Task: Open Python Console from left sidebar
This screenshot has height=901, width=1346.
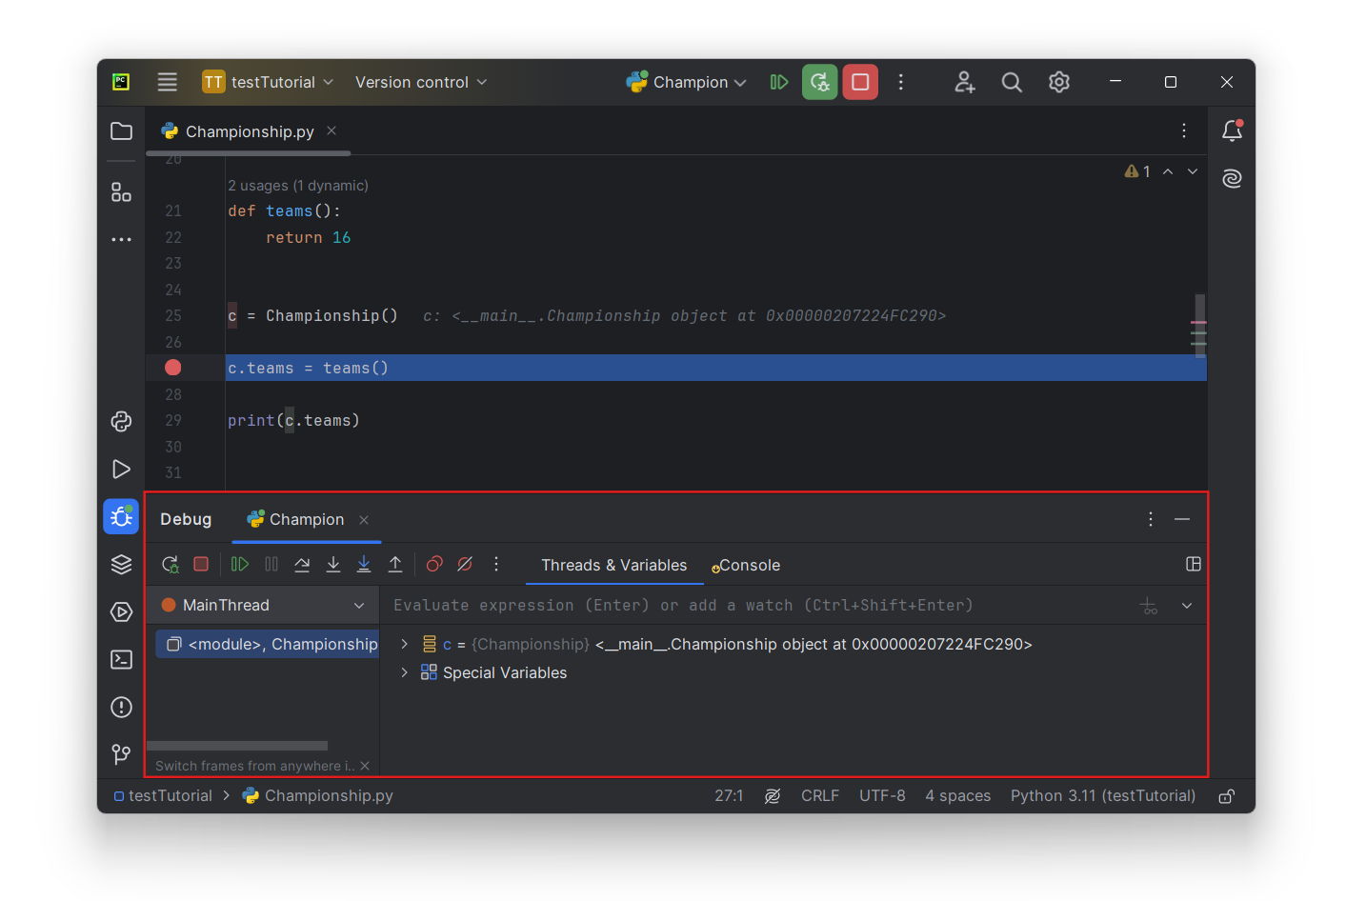Action: (x=121, y=421)
